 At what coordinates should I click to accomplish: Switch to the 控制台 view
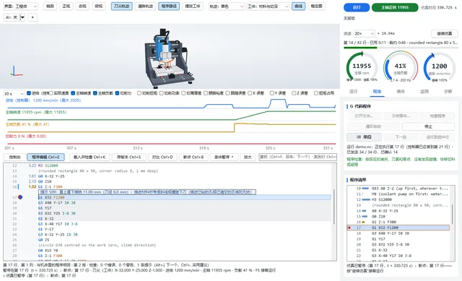click(14, 157)
